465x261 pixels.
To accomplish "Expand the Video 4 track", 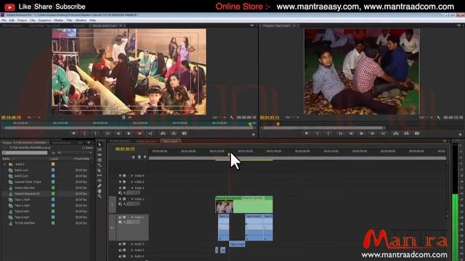I will (132, 175).
